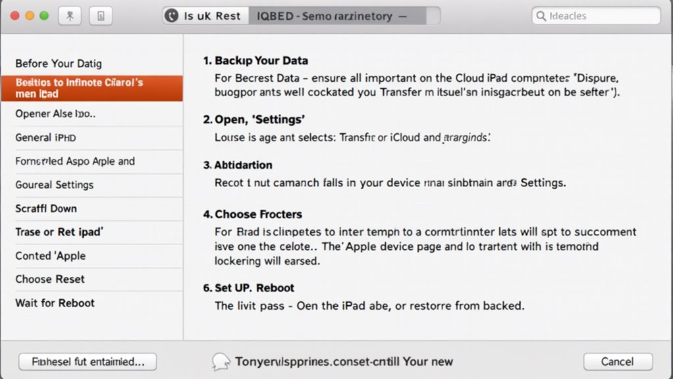Click the document icon toolbar button
The height and width of the screenshot is (379, 673).
tap(101, 16)
